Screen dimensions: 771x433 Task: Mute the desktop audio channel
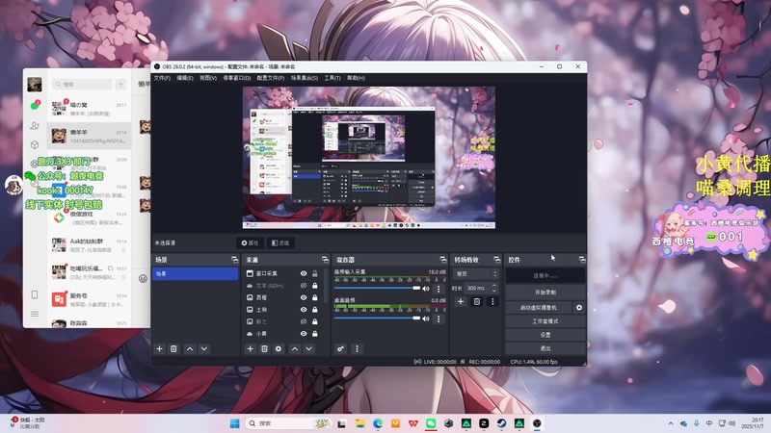(x=426, y=318)
